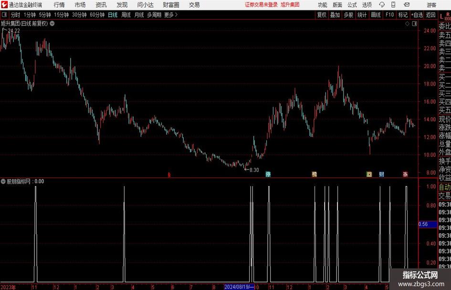The image size is (451, 290).
Task: Click the Tongdaxin red logo icon
Action: click(x=4, y=5)
